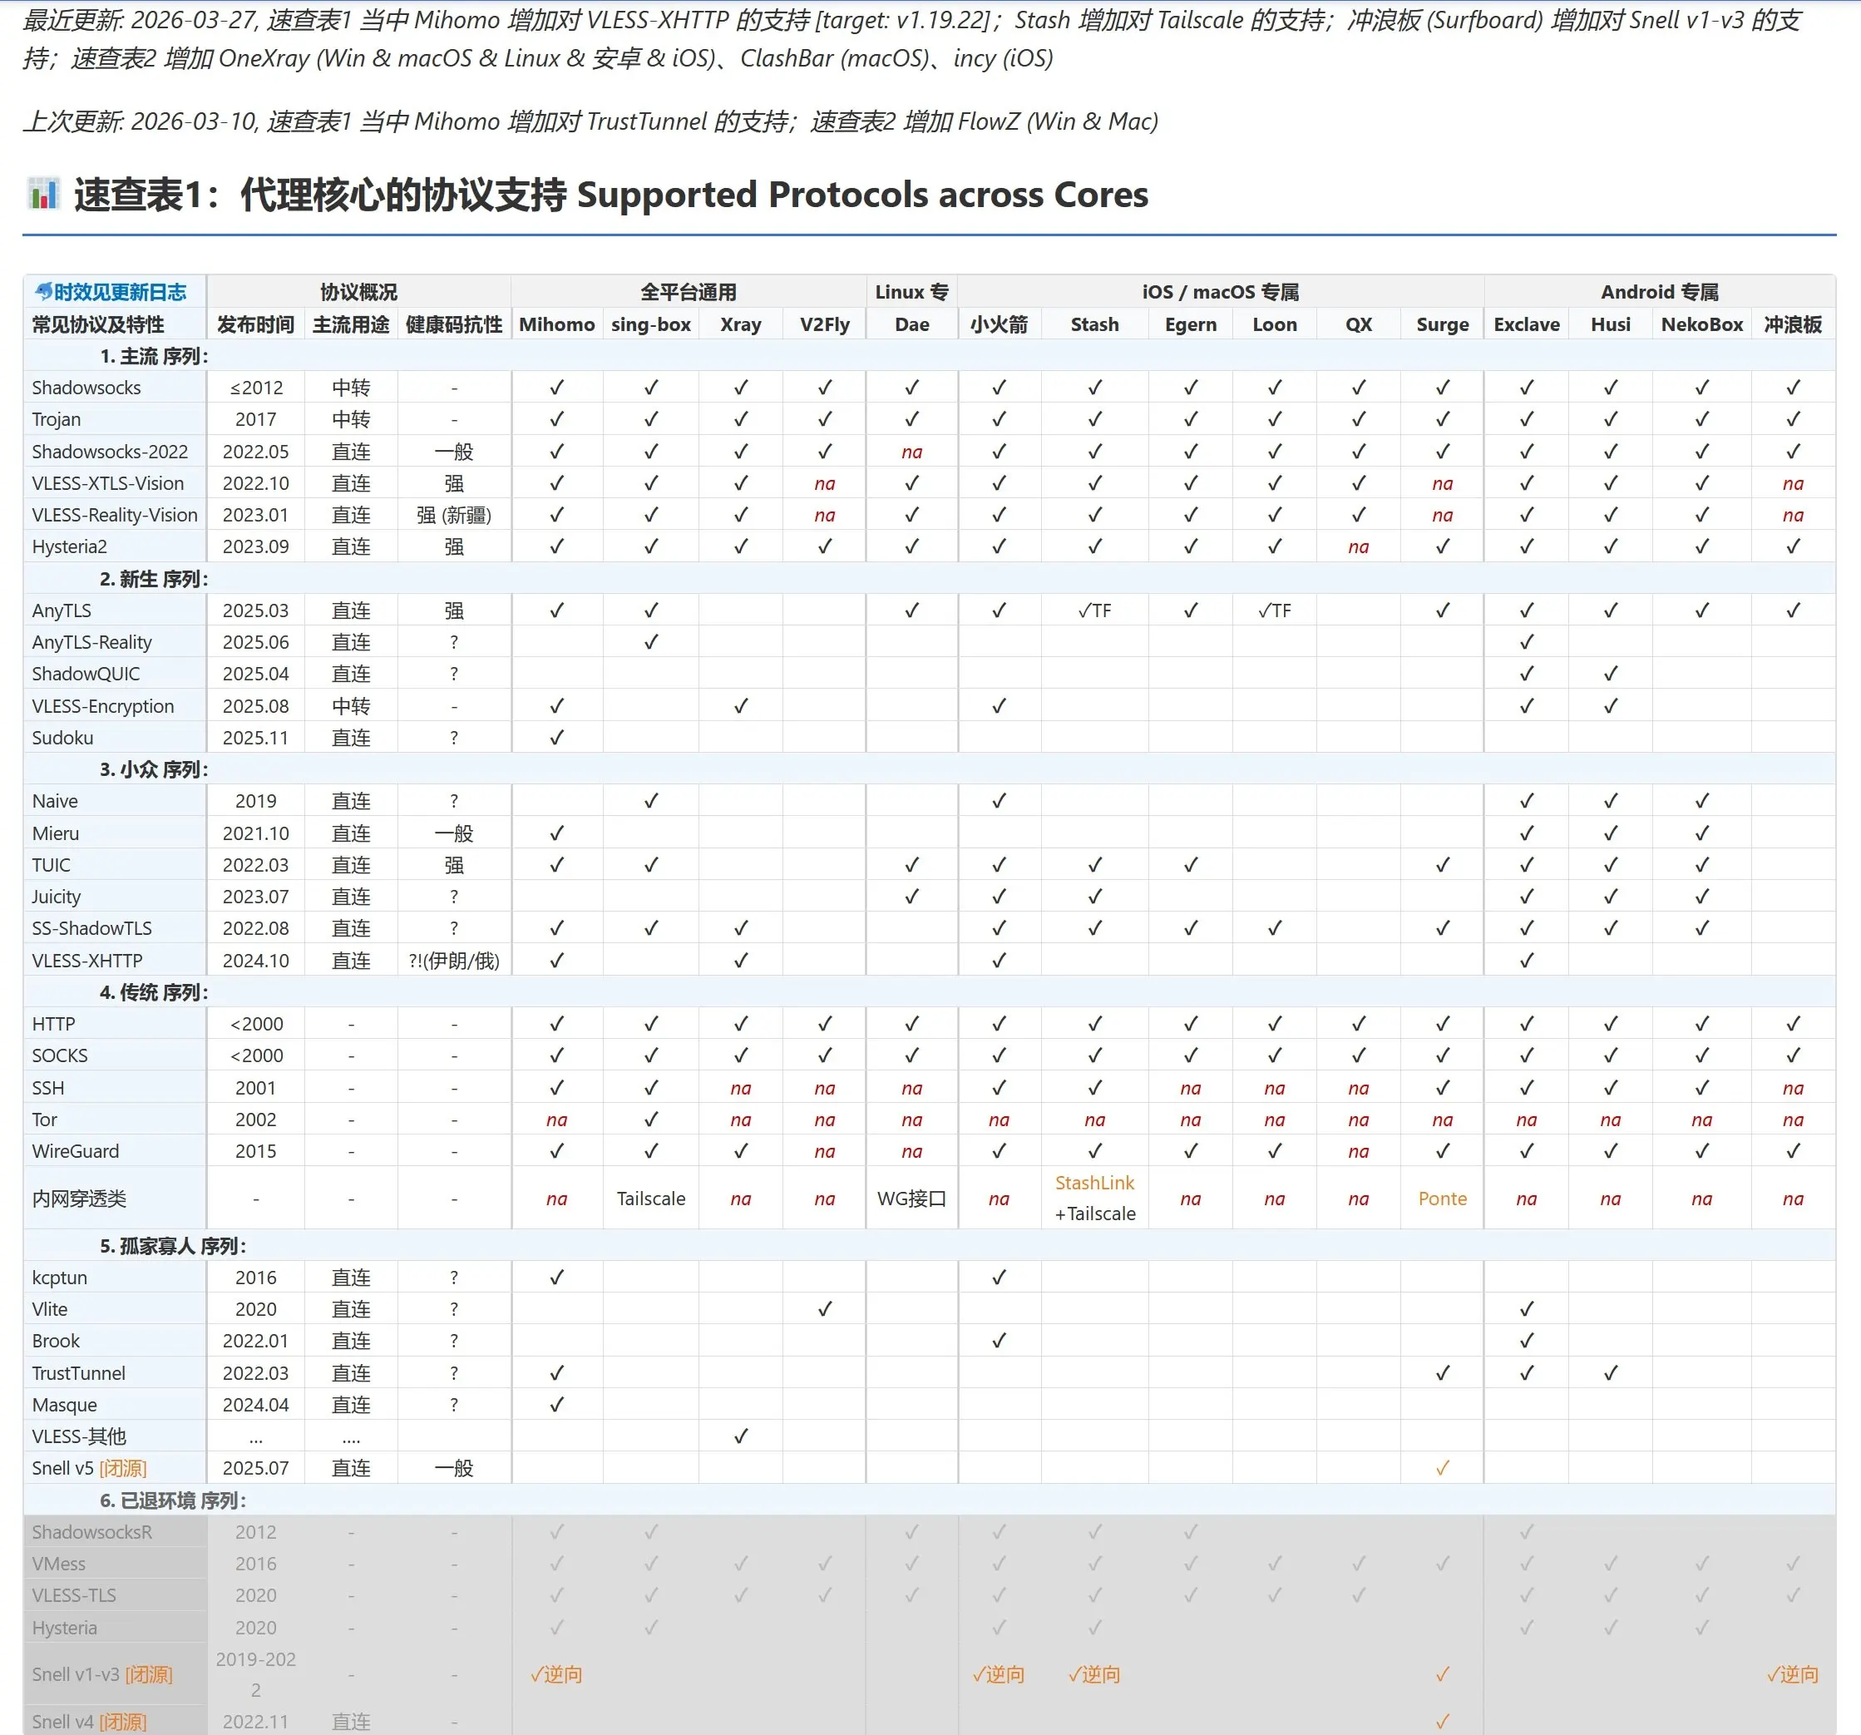Viewport: 1861px width, 1735px height.
Task: Click the dolphin icon beside 时效见更新日志
Action: point(44,291)
